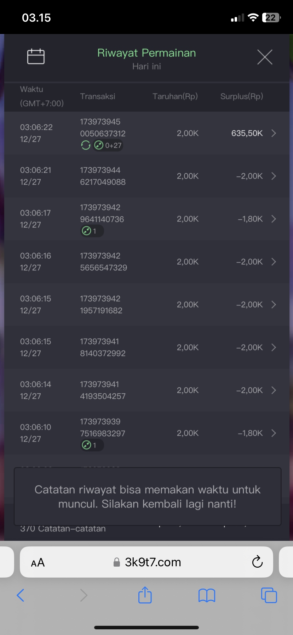Open Safari bookmarks
The image size is (293, 635).
[x=207, y=595]
